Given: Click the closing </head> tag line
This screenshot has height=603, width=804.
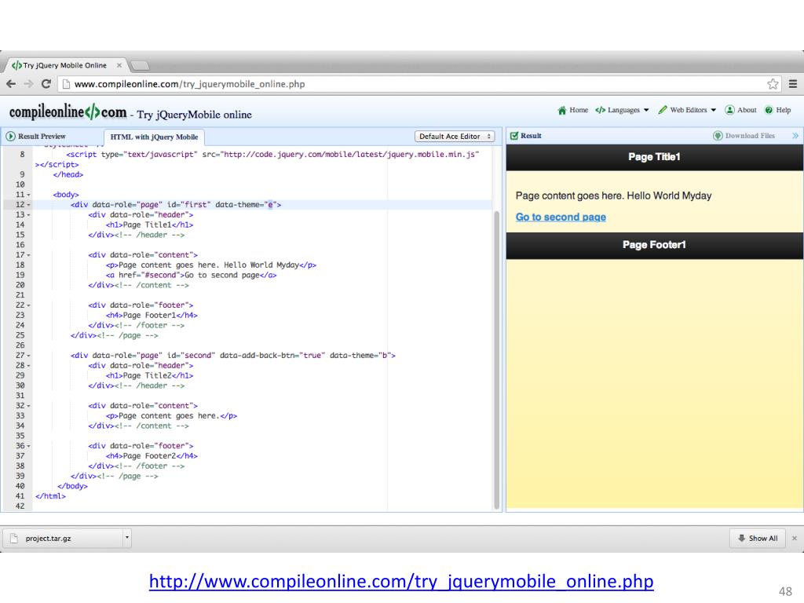Looking at the screenshot, I should 68,174.
